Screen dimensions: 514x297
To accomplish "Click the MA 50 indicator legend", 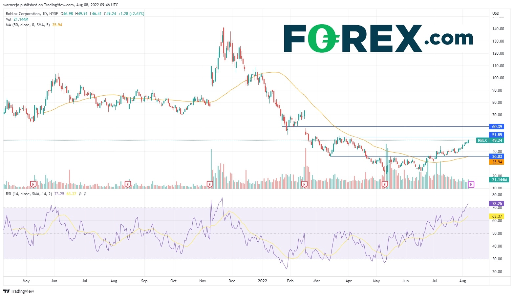I will point(28,25).
